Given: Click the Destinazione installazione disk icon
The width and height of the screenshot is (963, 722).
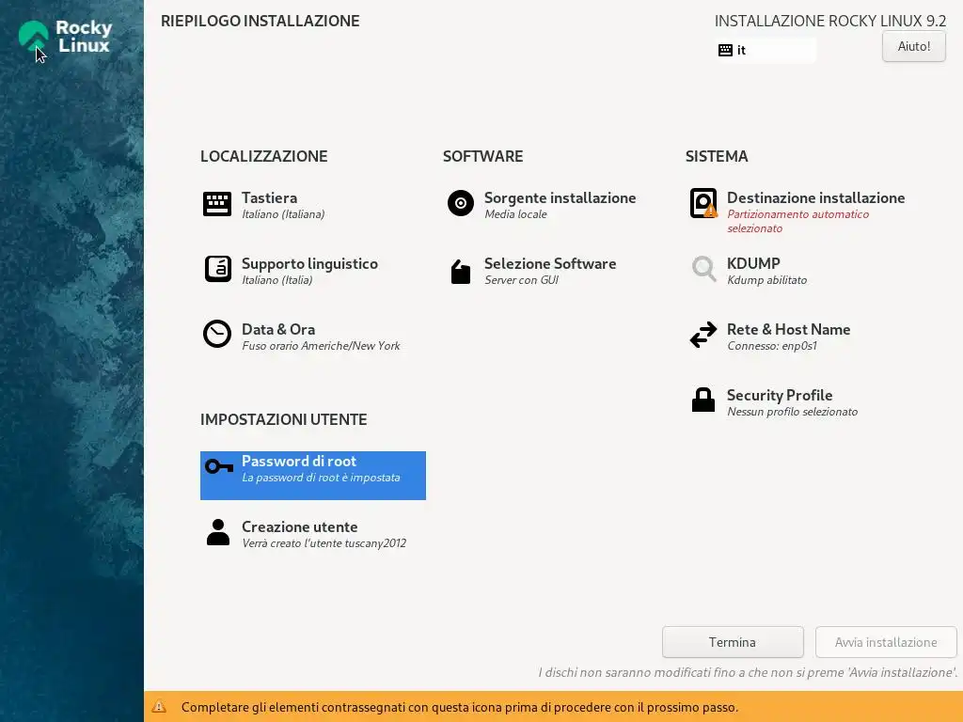Looking at the screenshot, I should pyautogui.click(x=703, y=203).
